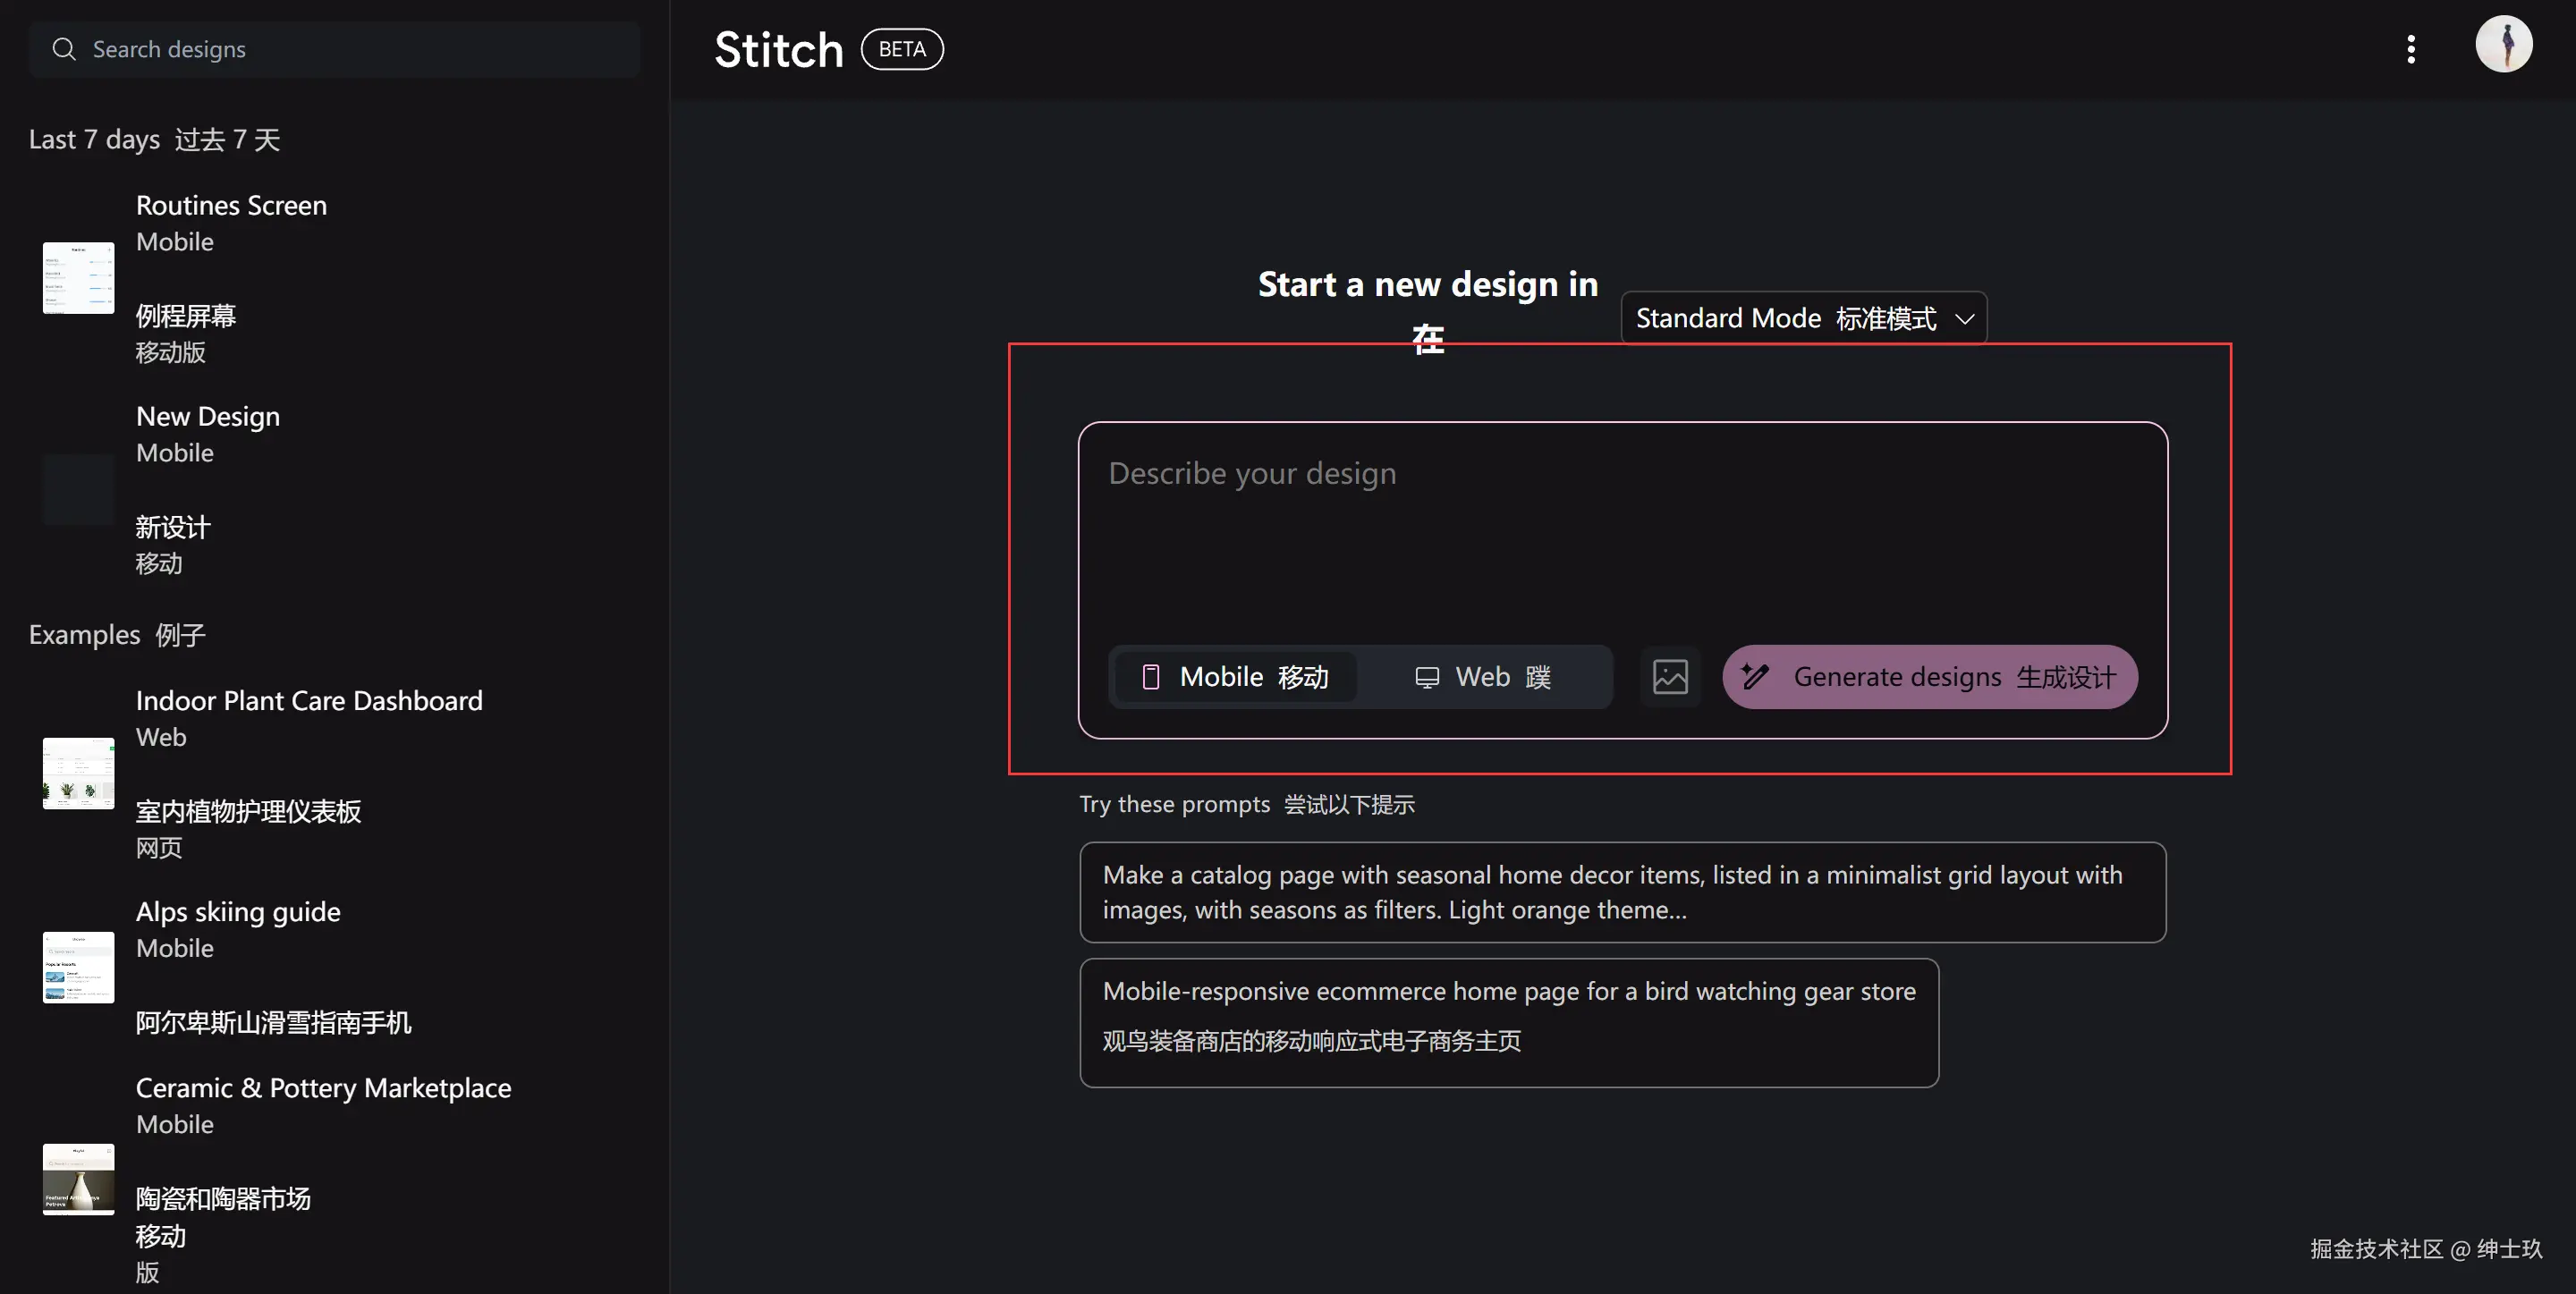This screenshot has width=2576, height=1294.
Task: Use the seasonal home decor catalog prompt
Action: pyautogui.click(x=1622, y=892)
